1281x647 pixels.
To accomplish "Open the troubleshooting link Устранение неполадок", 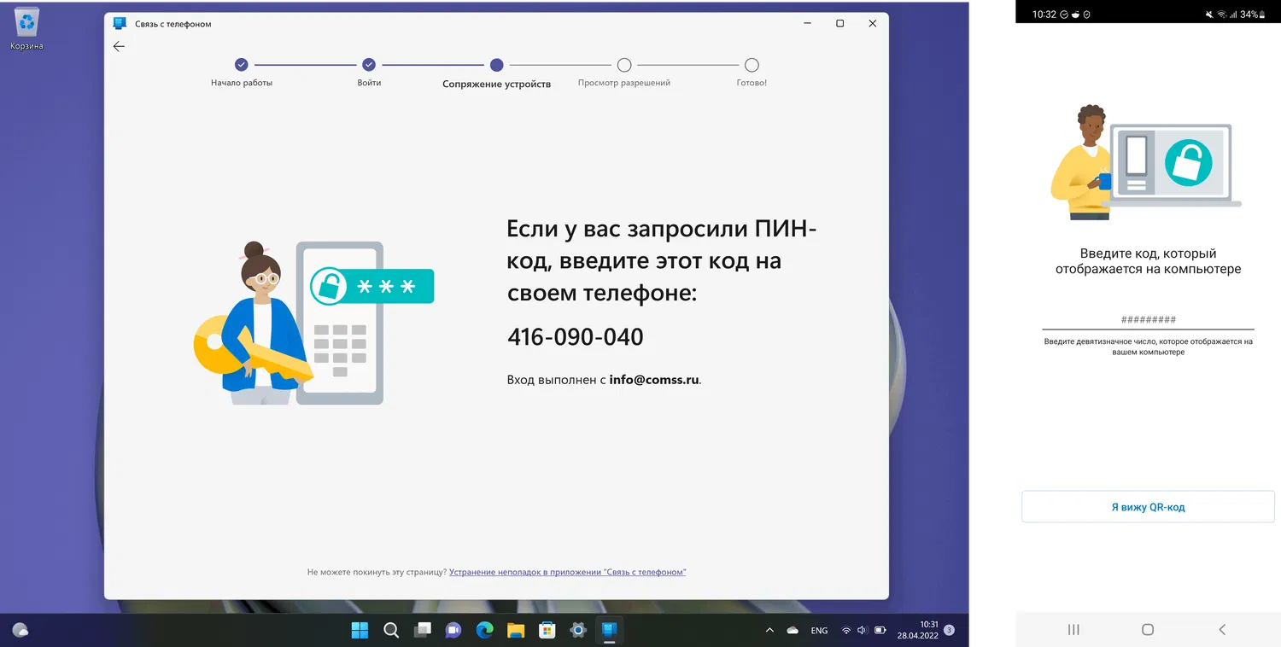I will click(568, 572).
